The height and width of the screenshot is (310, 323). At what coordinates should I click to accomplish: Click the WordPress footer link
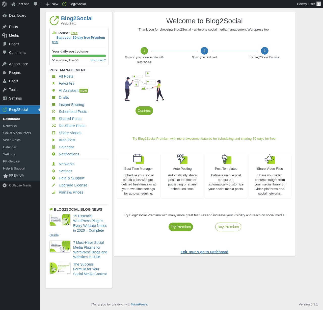click(x=139, y=304)
